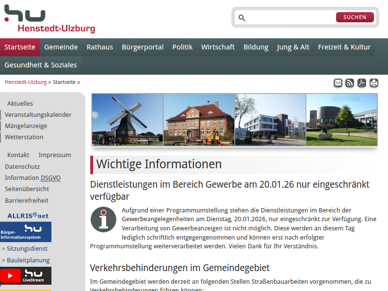Open the Bürgerinformationssystem banner
This screenshot has height=291, width=388.
pyautogui.click(x=26, y=232)
